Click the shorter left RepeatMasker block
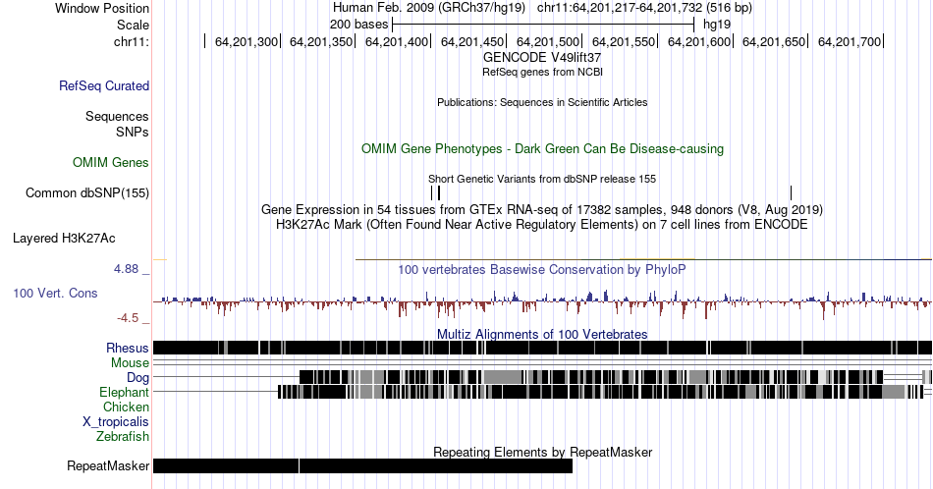The height and width of the screenshot is (489, 933). click(226, 465)
